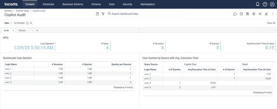Open the dashboard more options menu
The image size is (277, 109).
272,14
